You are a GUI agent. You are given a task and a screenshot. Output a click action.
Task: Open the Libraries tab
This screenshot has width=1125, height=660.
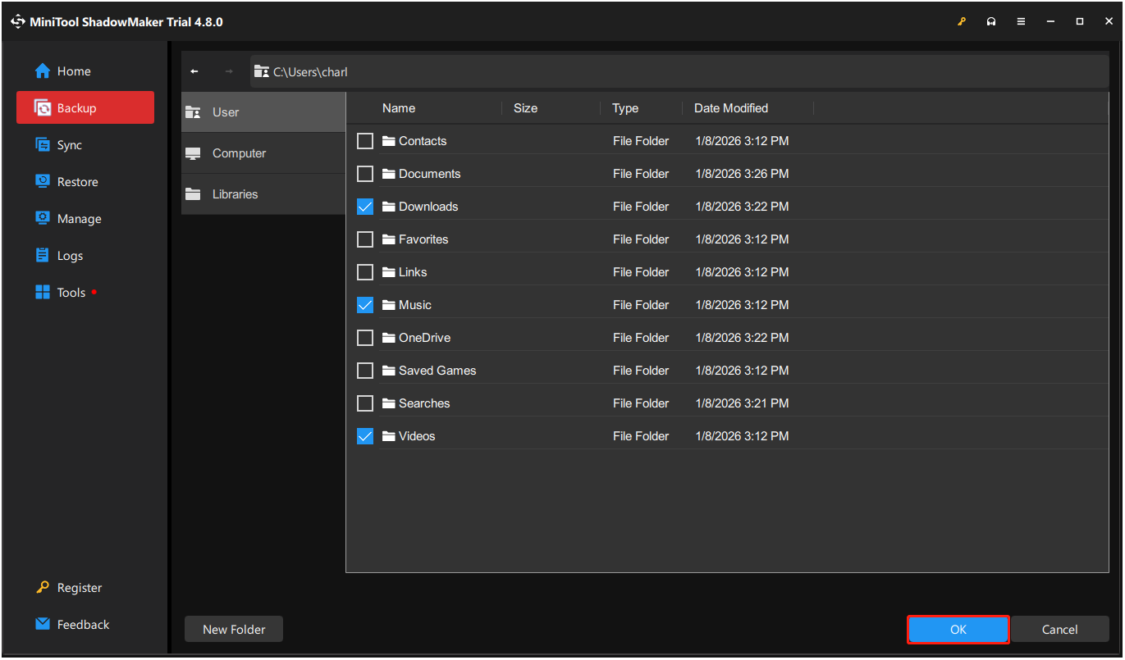[235, 193]
